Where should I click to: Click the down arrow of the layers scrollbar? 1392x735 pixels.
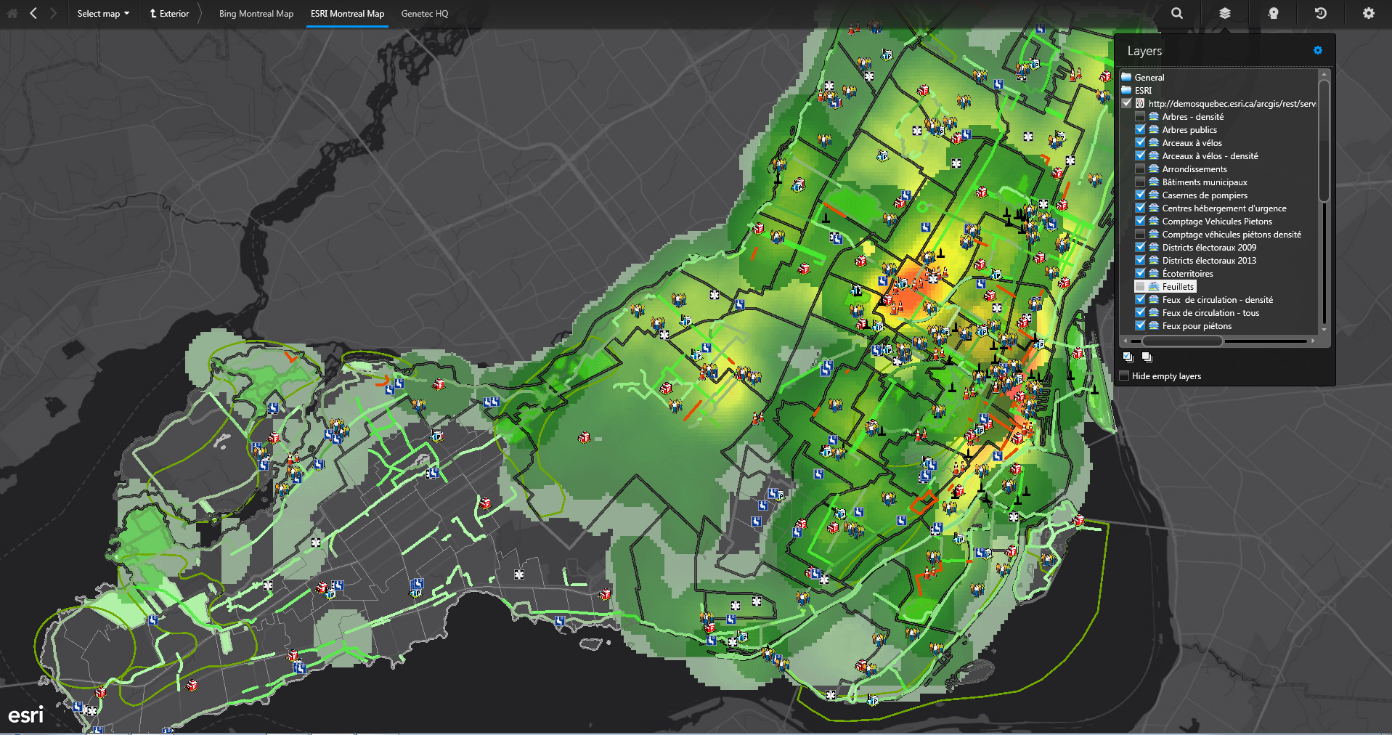pyautogui.click(x=1324, y=330)
